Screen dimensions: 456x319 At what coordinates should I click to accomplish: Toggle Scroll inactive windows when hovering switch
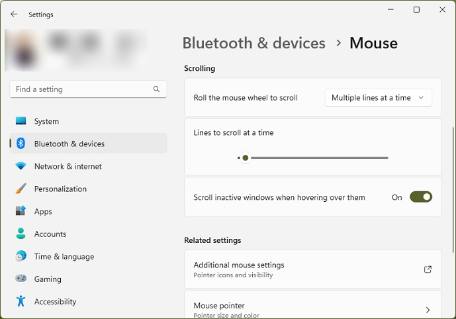coord(421,197)
